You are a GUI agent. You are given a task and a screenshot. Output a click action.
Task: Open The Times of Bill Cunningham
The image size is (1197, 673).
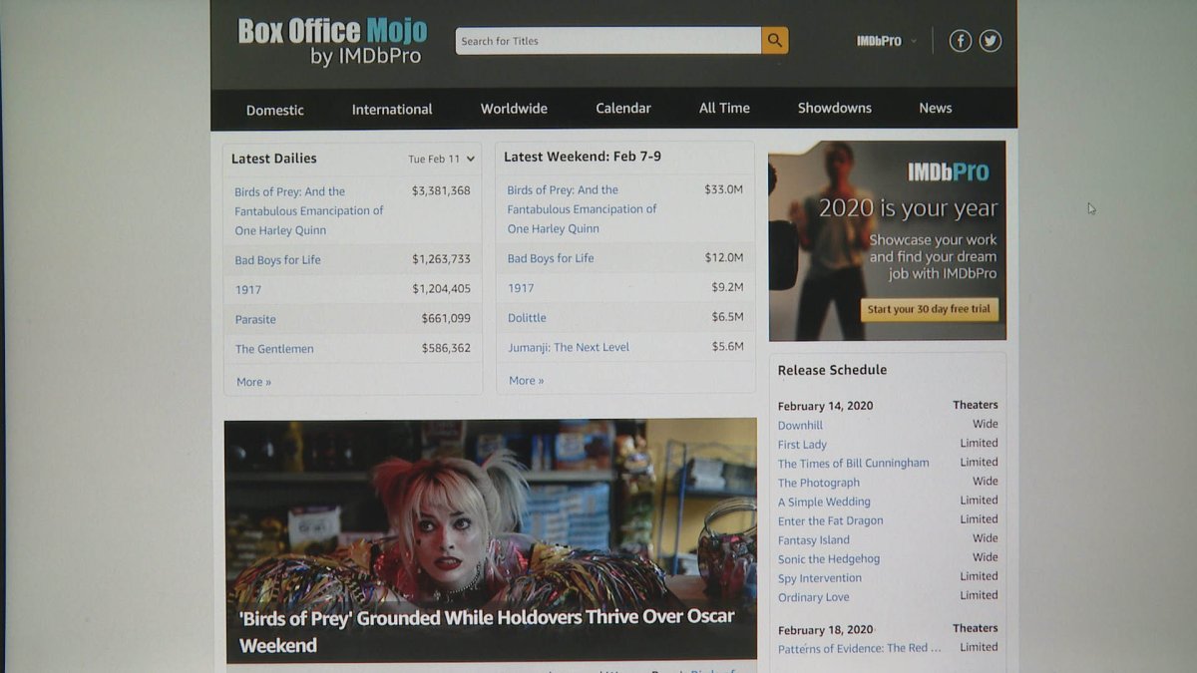pyautogui.click(x=853, y=464)
